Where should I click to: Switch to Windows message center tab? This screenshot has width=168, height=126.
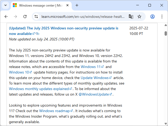tap(39, 5)
